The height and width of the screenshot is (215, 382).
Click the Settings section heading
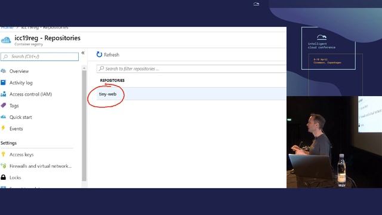tap(8, 143)
